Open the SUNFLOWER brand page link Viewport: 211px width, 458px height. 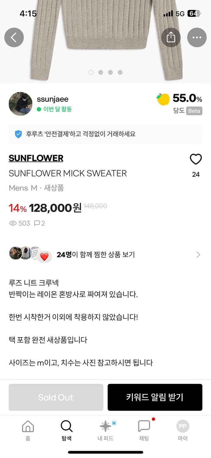36,158
